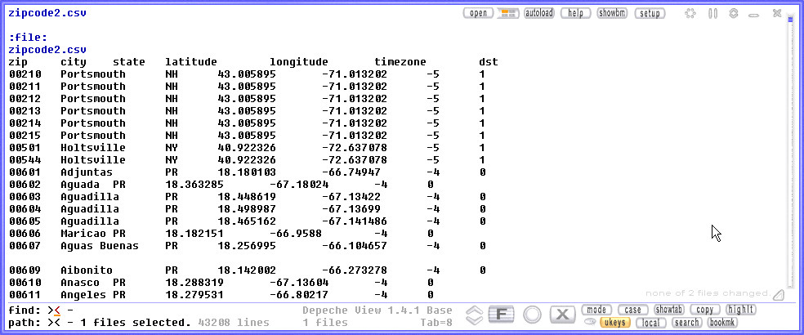This screenshot has width=804, height=335.
Task: Open the help menu
Action: coord(575,13)
